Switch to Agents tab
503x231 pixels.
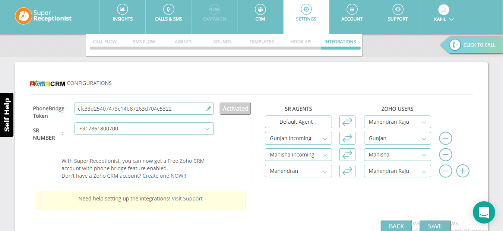coord(183,42)
